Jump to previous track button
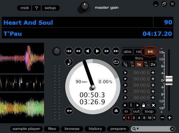 point(69,51)
